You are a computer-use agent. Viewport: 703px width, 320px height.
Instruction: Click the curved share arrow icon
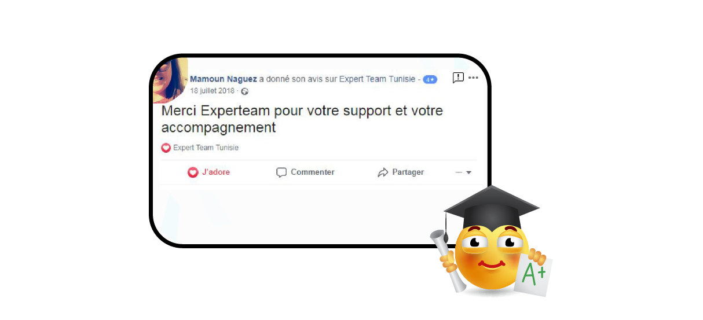[x=383, y=172]
